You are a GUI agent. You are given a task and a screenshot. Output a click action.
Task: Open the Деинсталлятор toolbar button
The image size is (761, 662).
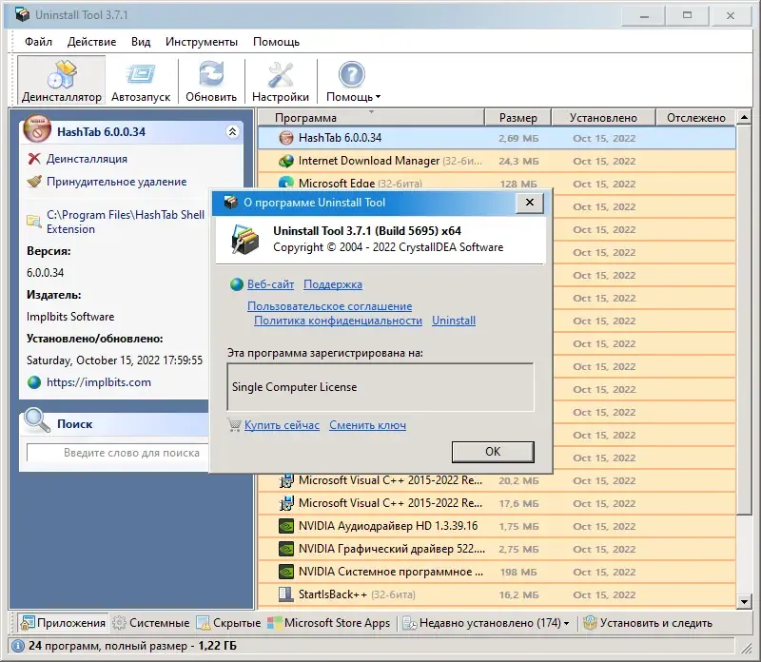(x=61, y=81)
